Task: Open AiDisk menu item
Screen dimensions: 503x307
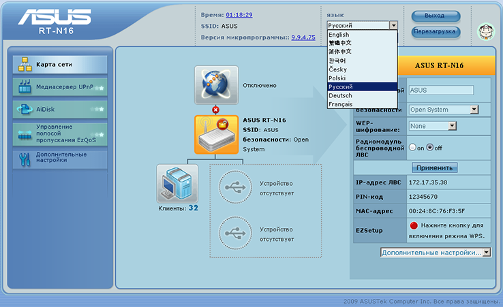Action: click(x=60, y=110)
